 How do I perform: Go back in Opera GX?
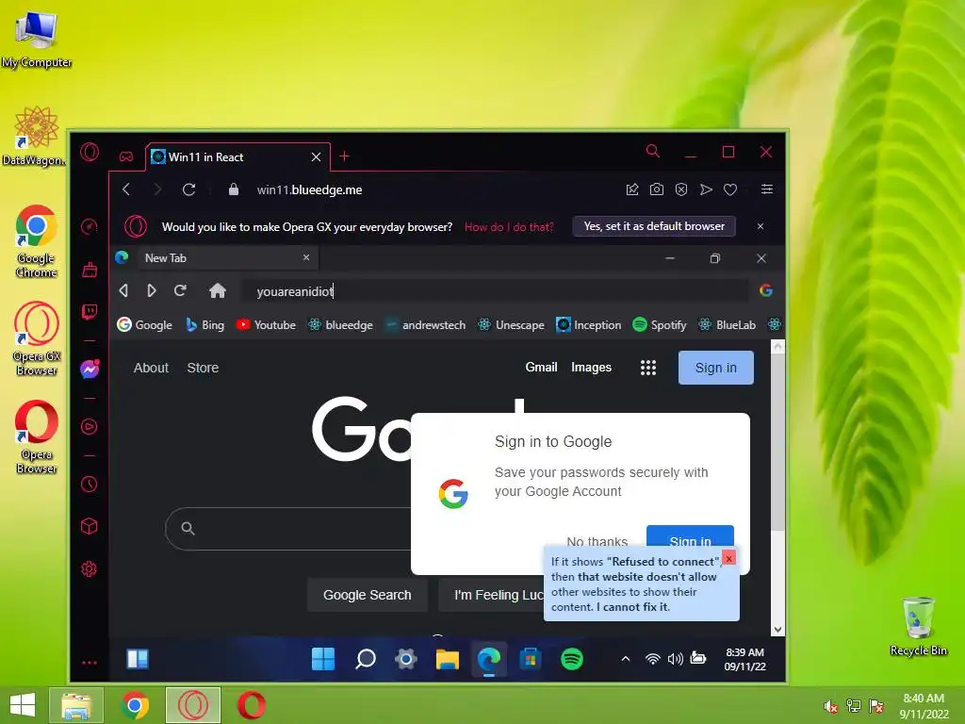pos(126,189)
